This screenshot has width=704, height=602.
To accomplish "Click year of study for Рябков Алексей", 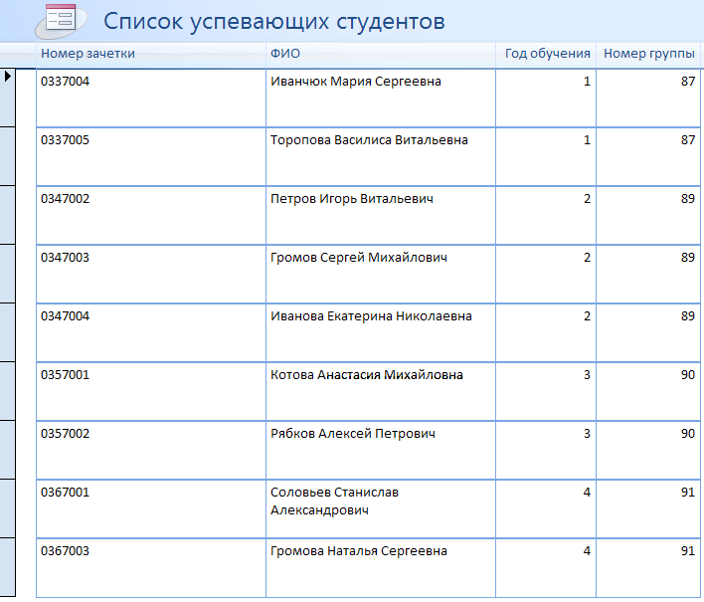I will pyautogui.click(x=546, y=450).
